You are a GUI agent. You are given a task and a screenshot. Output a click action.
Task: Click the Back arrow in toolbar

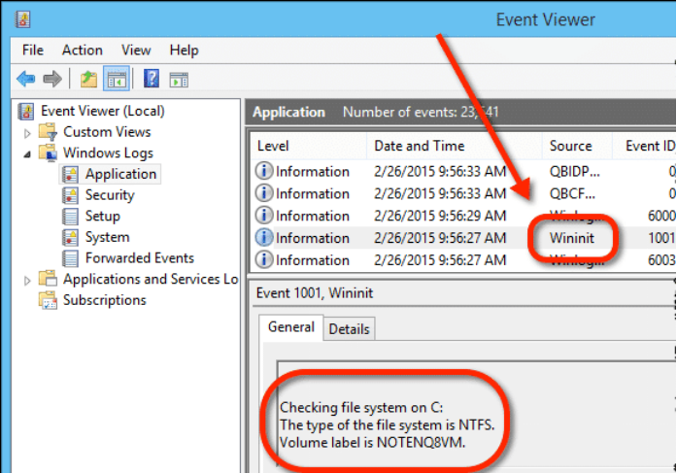click(x=25, y=79)
